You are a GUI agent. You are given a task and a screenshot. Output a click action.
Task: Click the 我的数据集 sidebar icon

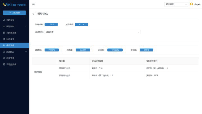pyautogui.click(x=4, y=33)
